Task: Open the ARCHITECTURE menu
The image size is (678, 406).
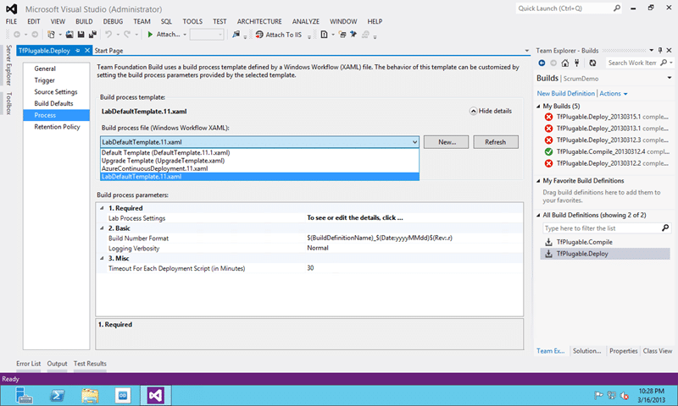Action: [259, 22]
